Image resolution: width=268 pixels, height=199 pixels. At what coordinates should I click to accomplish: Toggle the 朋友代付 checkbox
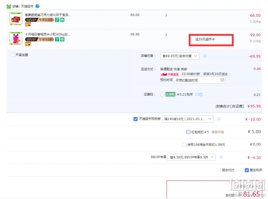[219, 170]
